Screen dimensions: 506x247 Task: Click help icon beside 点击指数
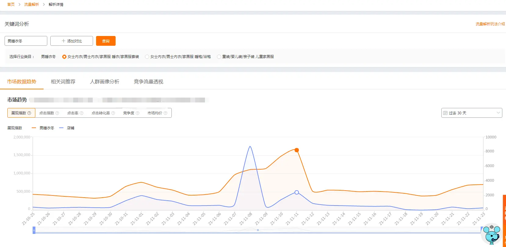pyautogui.click(x=57, y=113)
